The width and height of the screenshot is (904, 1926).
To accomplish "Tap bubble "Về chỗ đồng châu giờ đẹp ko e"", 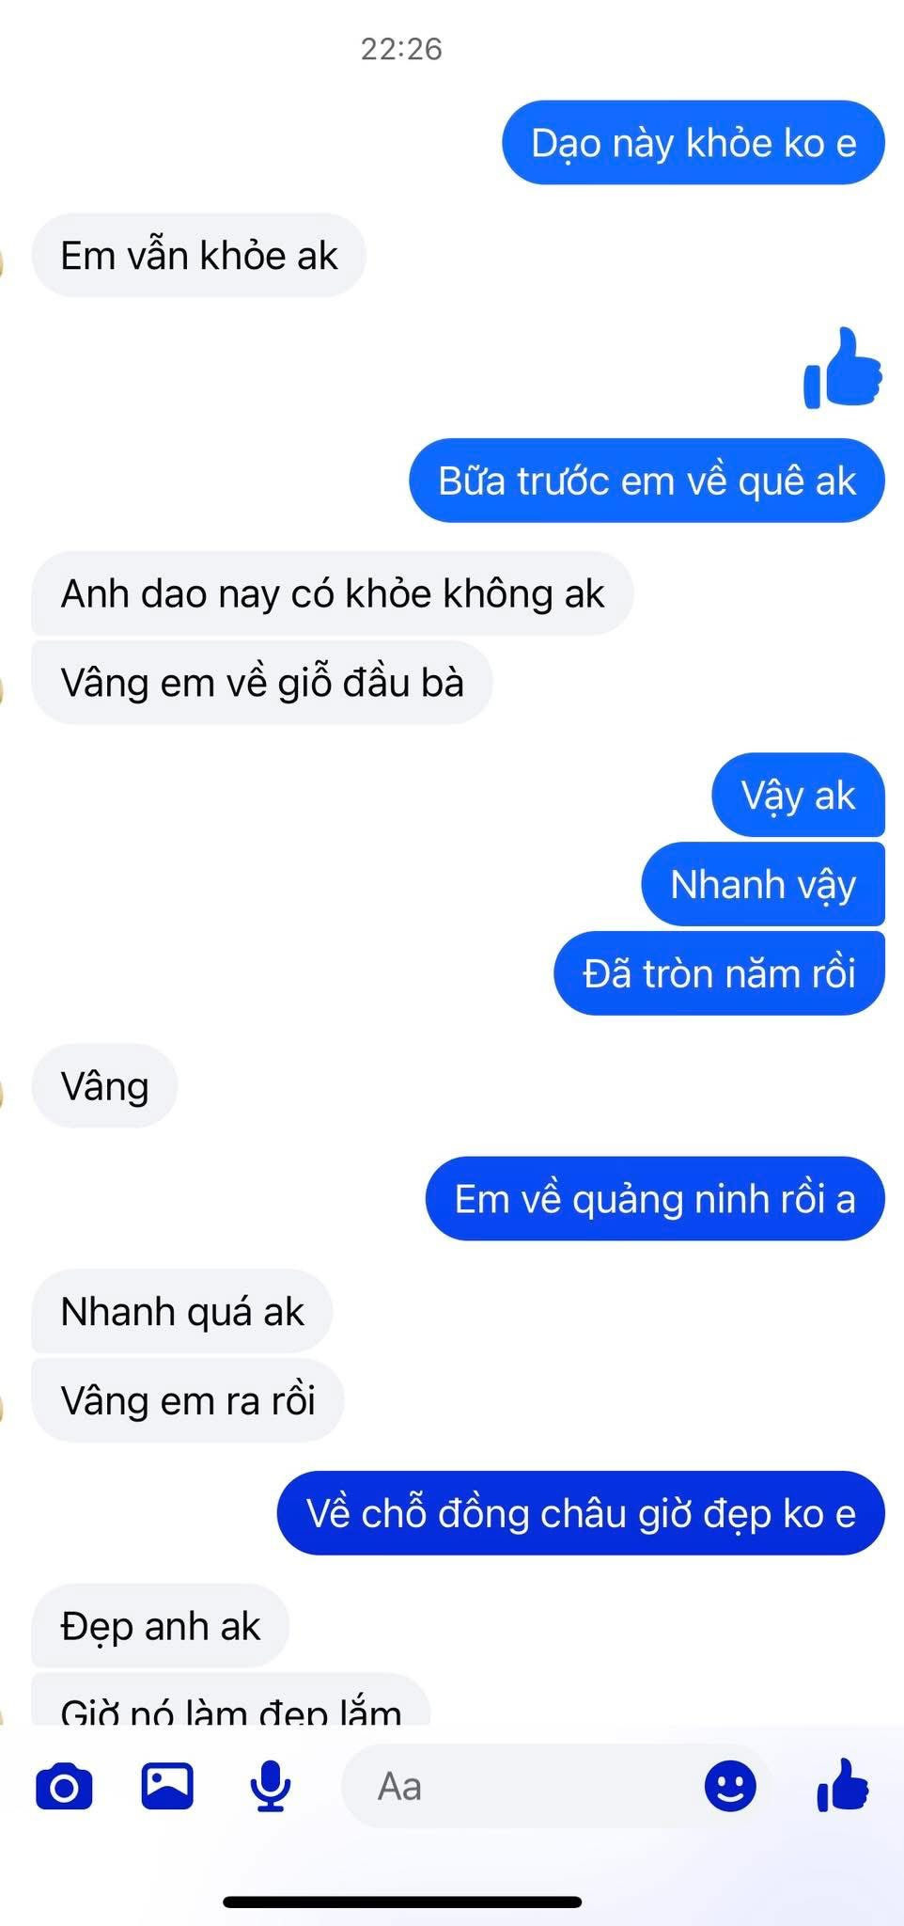I will pyautogui.click(x=581, y=1513).
